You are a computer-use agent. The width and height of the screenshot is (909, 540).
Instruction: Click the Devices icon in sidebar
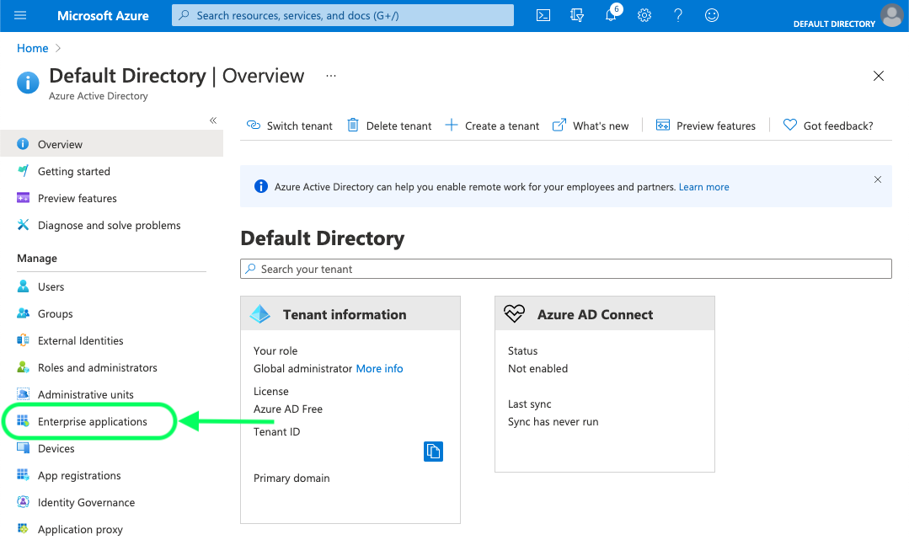coord(24,448)
